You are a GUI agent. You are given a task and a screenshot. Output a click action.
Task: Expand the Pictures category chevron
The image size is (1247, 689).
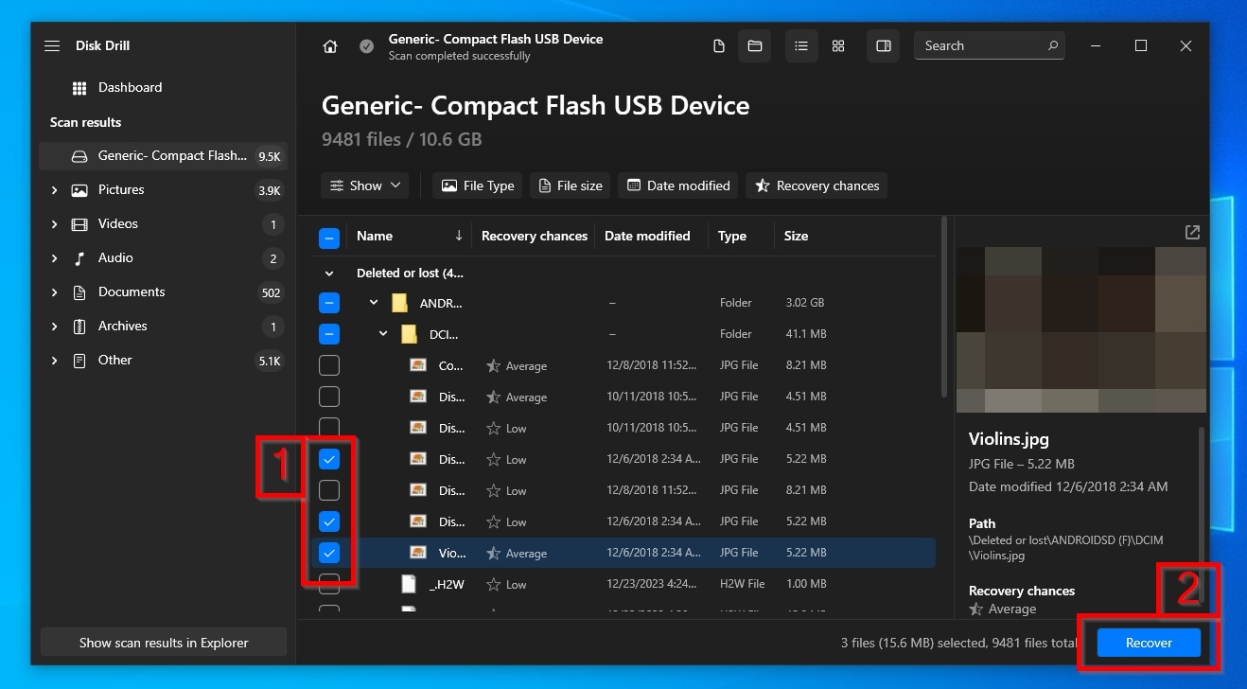54,190
